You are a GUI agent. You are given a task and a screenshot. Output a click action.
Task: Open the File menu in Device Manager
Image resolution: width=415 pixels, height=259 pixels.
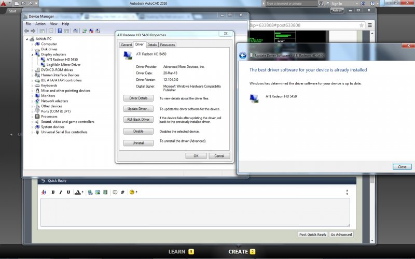click(x=28, y=24)
